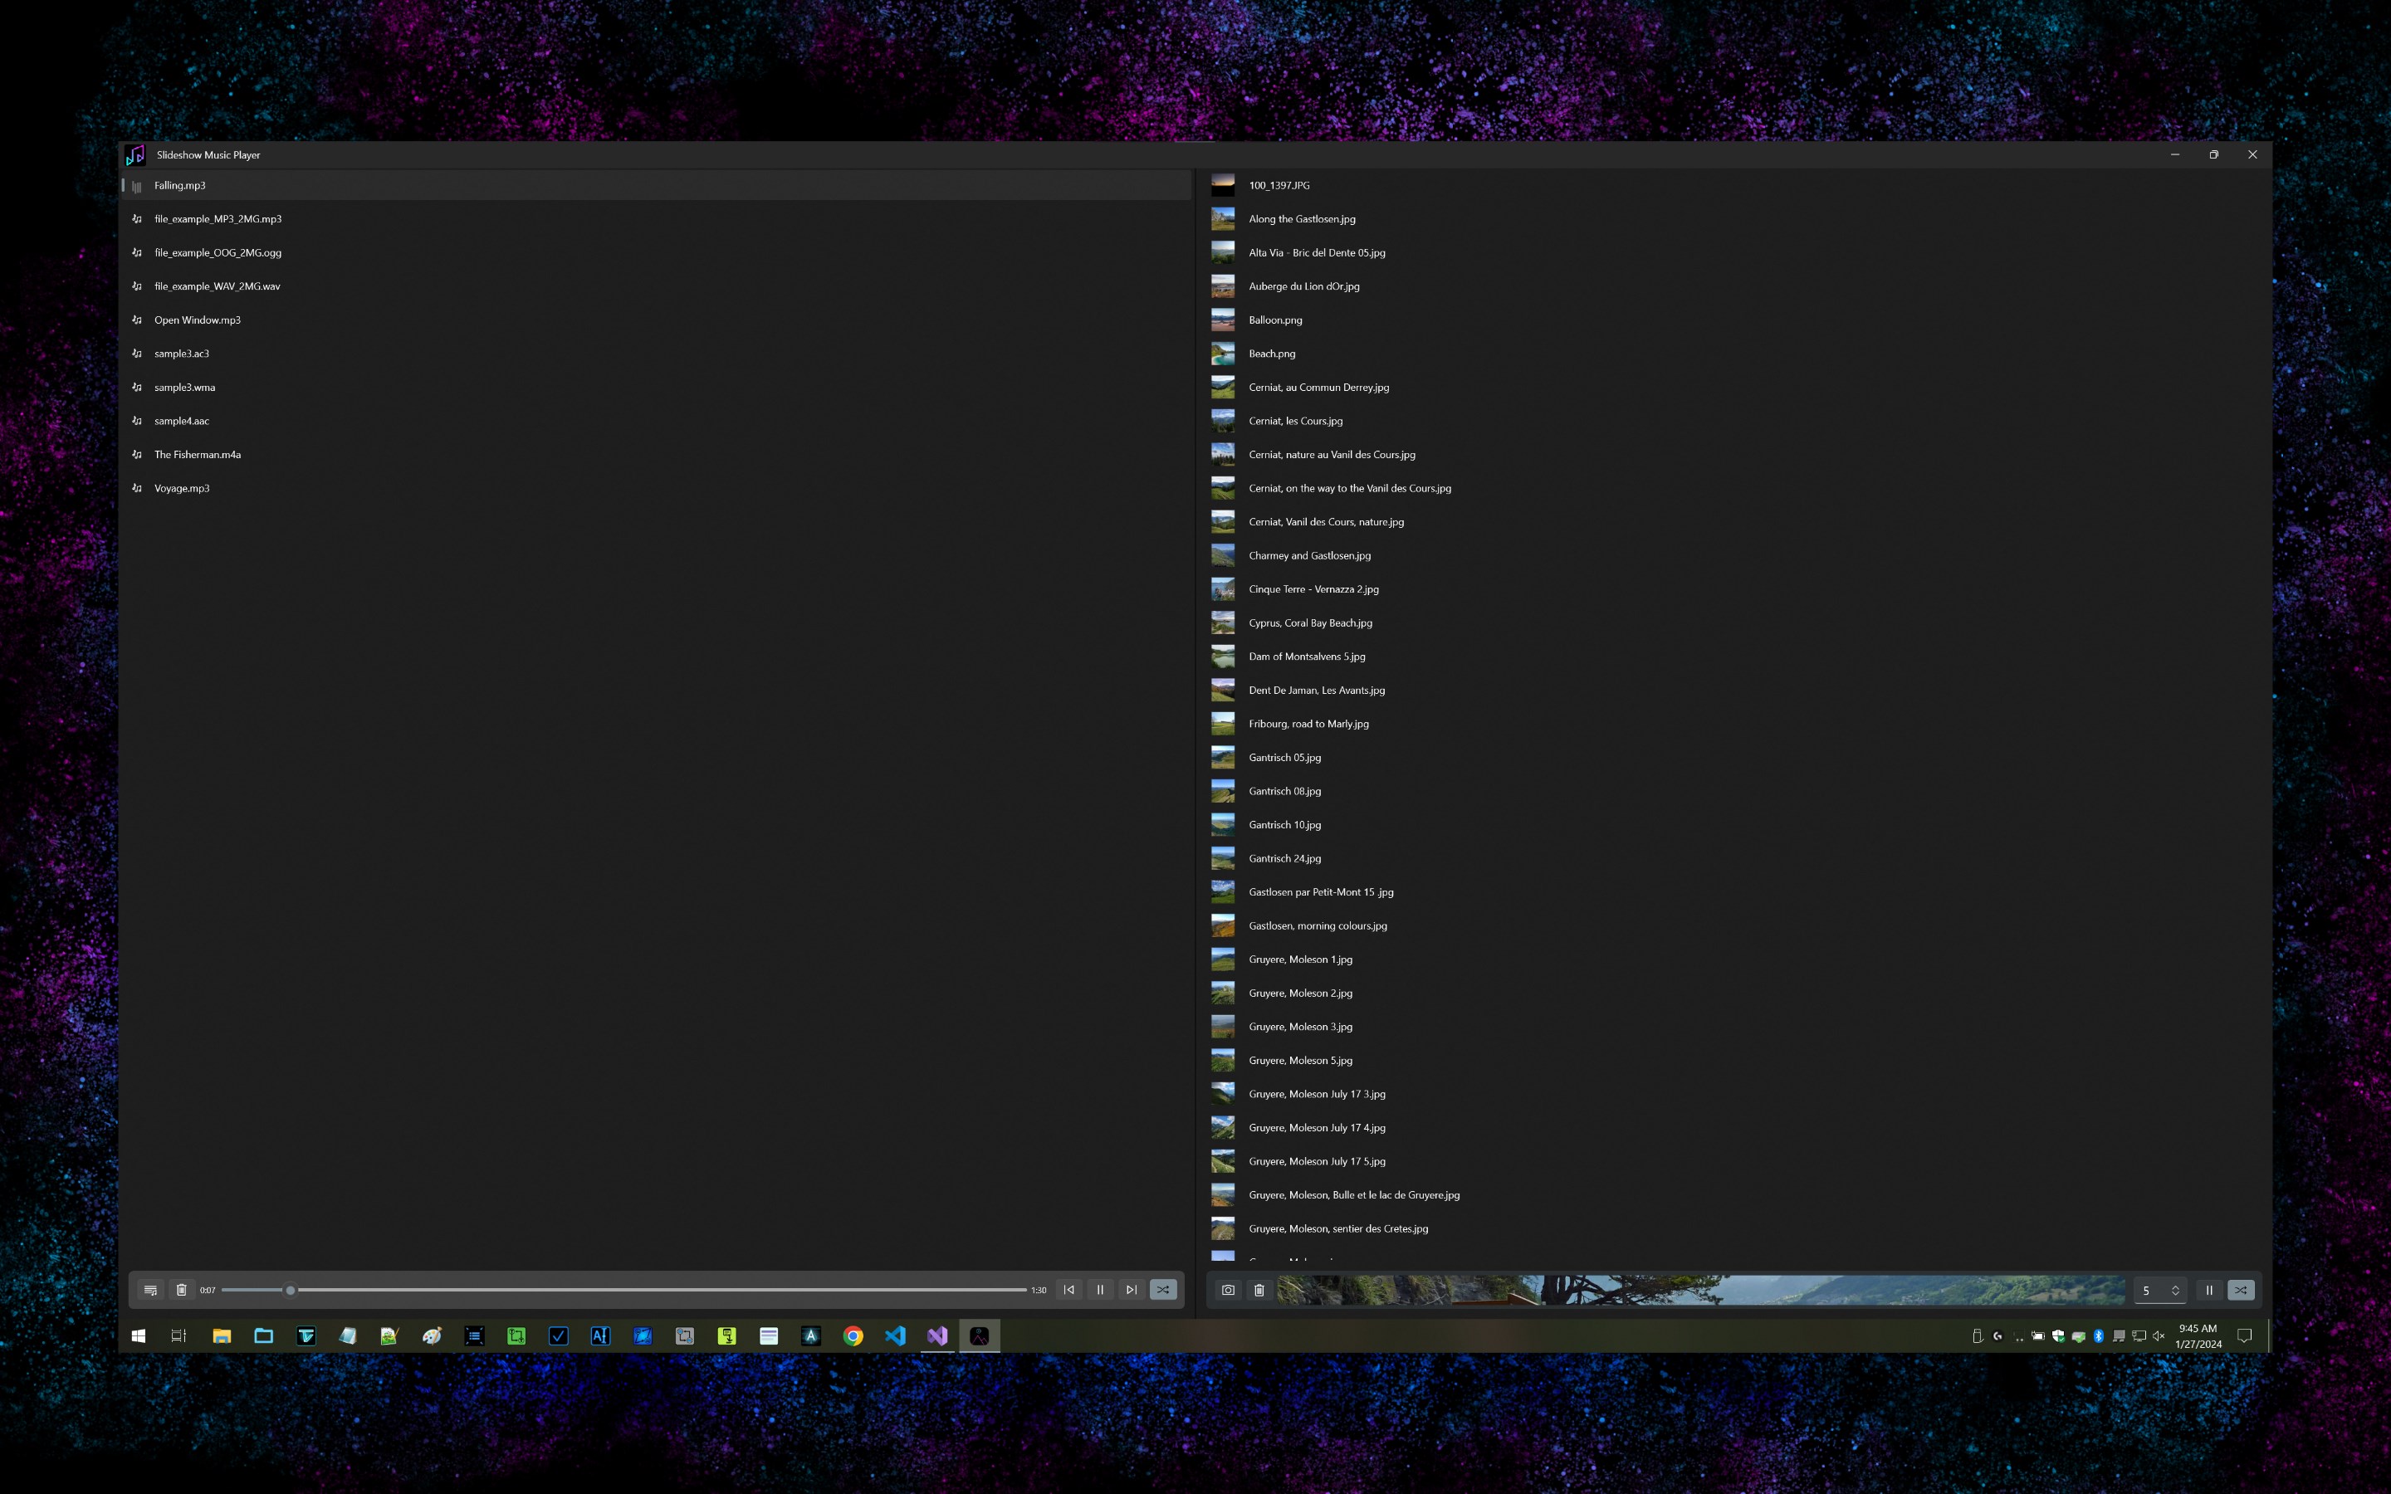Viewport: 2391px width, 1494px height.
Task: Toggle music shuffle mode
Action: click(x=1163, y=1290)
